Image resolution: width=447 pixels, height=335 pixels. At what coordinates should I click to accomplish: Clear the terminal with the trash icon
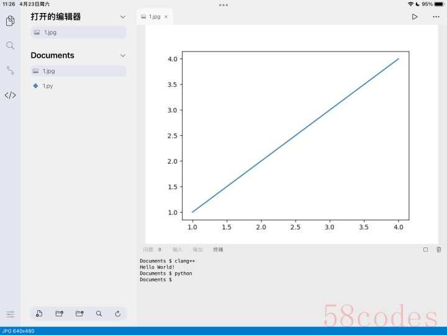439,249
